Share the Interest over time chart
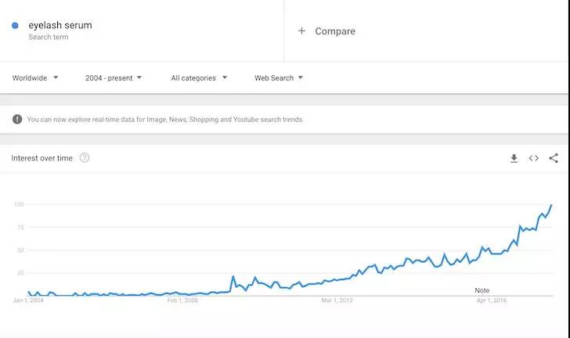 point(554,158)
